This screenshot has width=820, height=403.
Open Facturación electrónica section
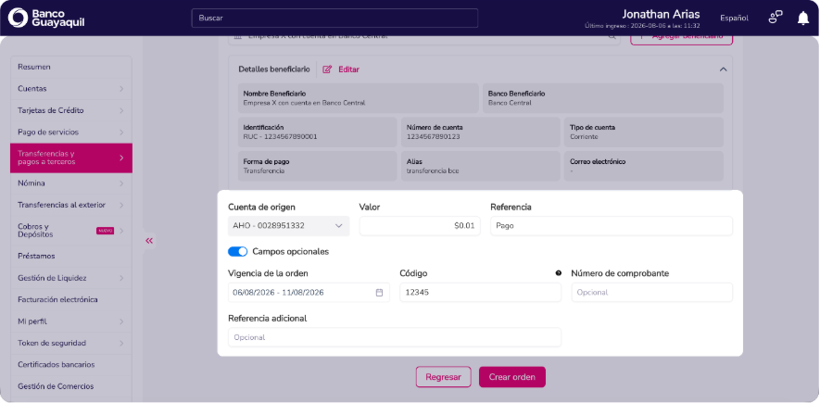tap(71, 299)
